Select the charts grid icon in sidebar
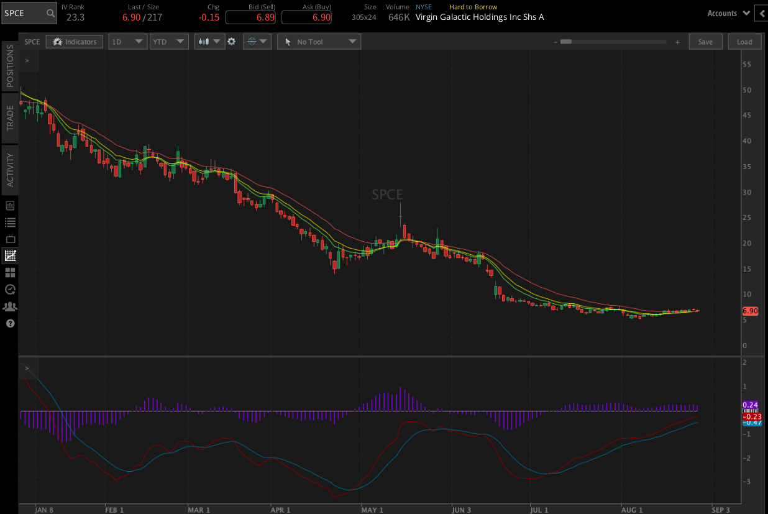The height and width of the screenshot is (514, 768). click(10, 255)
